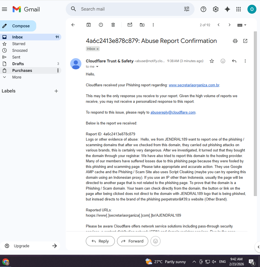Click the email subject title
260x267 pixels.
pyautogui.click(x=151, y=41)
